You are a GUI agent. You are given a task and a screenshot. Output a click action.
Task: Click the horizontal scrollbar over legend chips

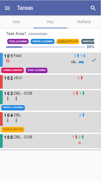tap(38, 42)
